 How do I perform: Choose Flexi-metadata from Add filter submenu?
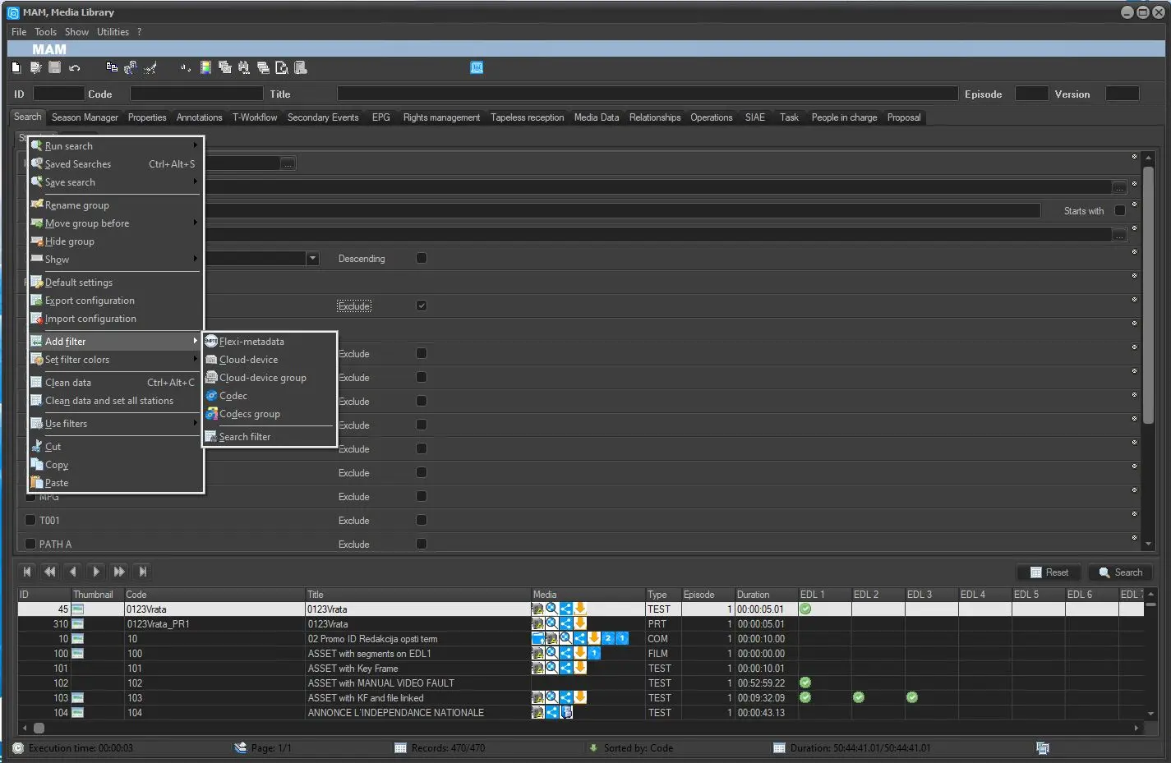pos(251,342)
